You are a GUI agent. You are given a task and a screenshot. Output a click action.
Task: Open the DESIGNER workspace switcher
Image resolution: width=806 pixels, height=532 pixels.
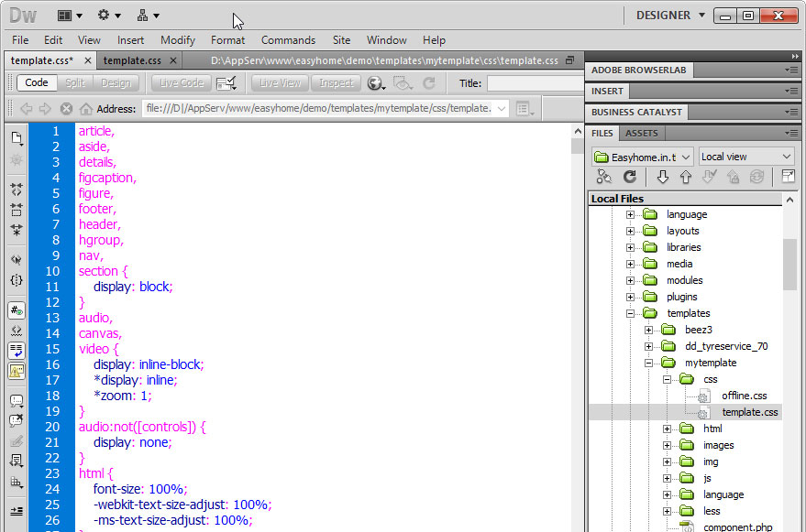tap(670, 16)
